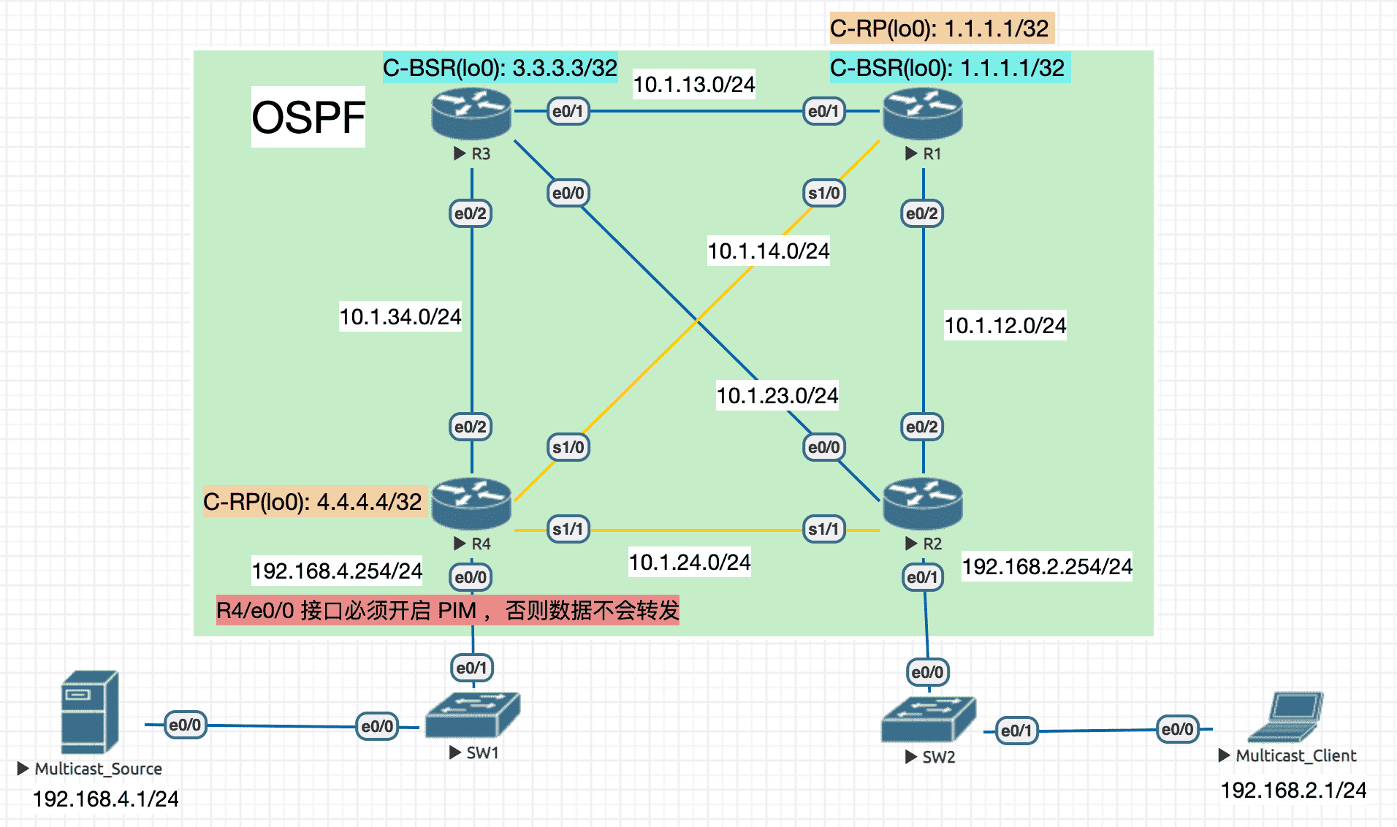Click the R2 name label
Image resolution: width=1397 pixels, height=827 pixels.
pyautogui.click(x=932, y=544)
